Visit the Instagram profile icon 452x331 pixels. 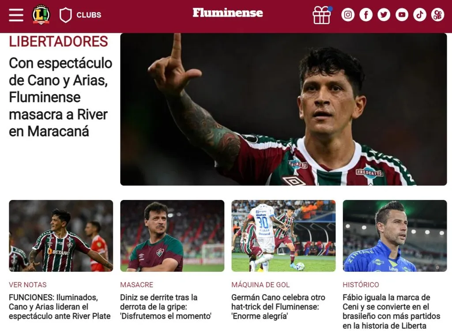click(x=348, y=15)
